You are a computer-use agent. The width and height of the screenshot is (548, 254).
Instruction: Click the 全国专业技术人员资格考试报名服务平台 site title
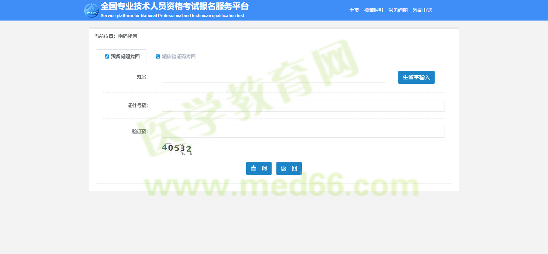(174, 7)
